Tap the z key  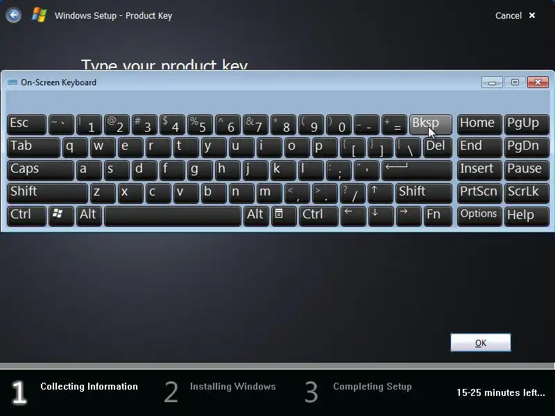pos(103,193)
